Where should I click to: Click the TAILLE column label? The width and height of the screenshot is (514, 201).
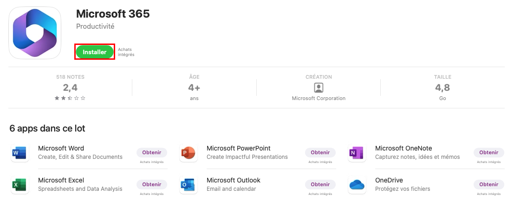click(x=442, y=77)
